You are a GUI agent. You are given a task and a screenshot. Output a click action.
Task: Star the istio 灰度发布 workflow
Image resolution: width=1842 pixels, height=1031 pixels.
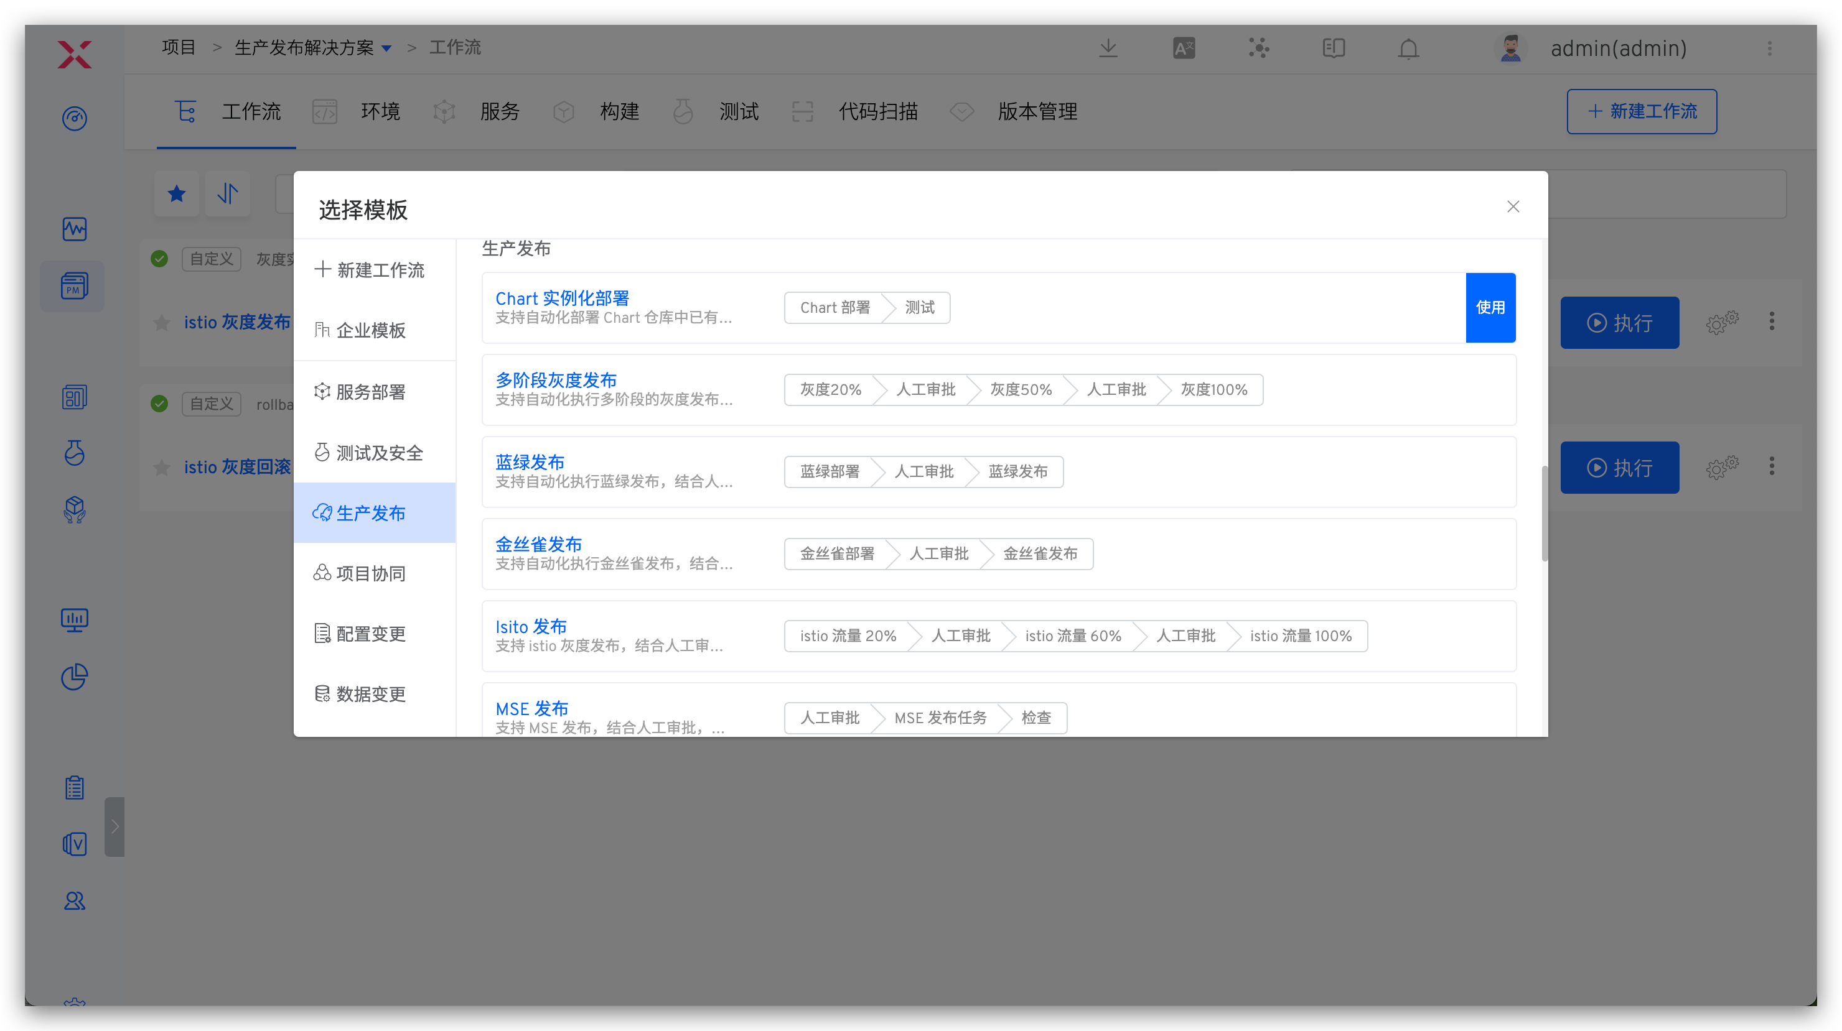(x=162, y=323)
